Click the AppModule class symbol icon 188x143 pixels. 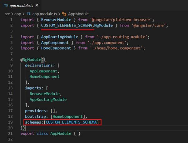coord(64,14)
